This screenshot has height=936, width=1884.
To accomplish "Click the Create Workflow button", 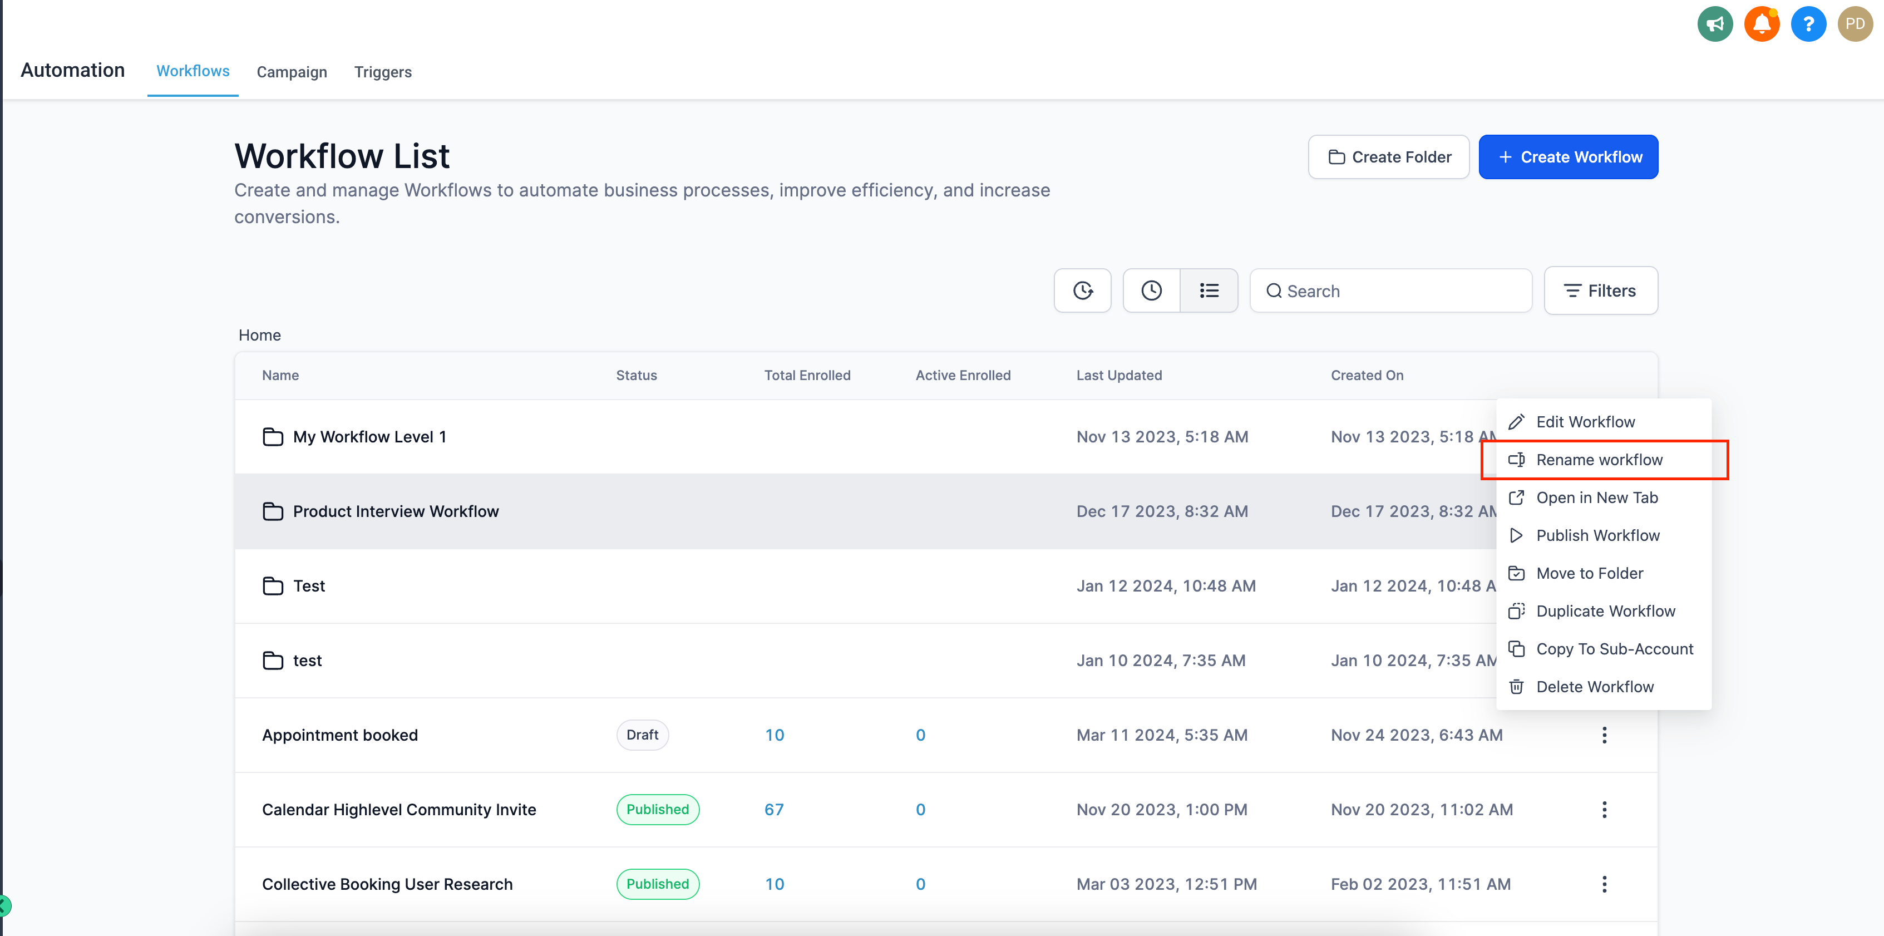I will (1568, 156).
